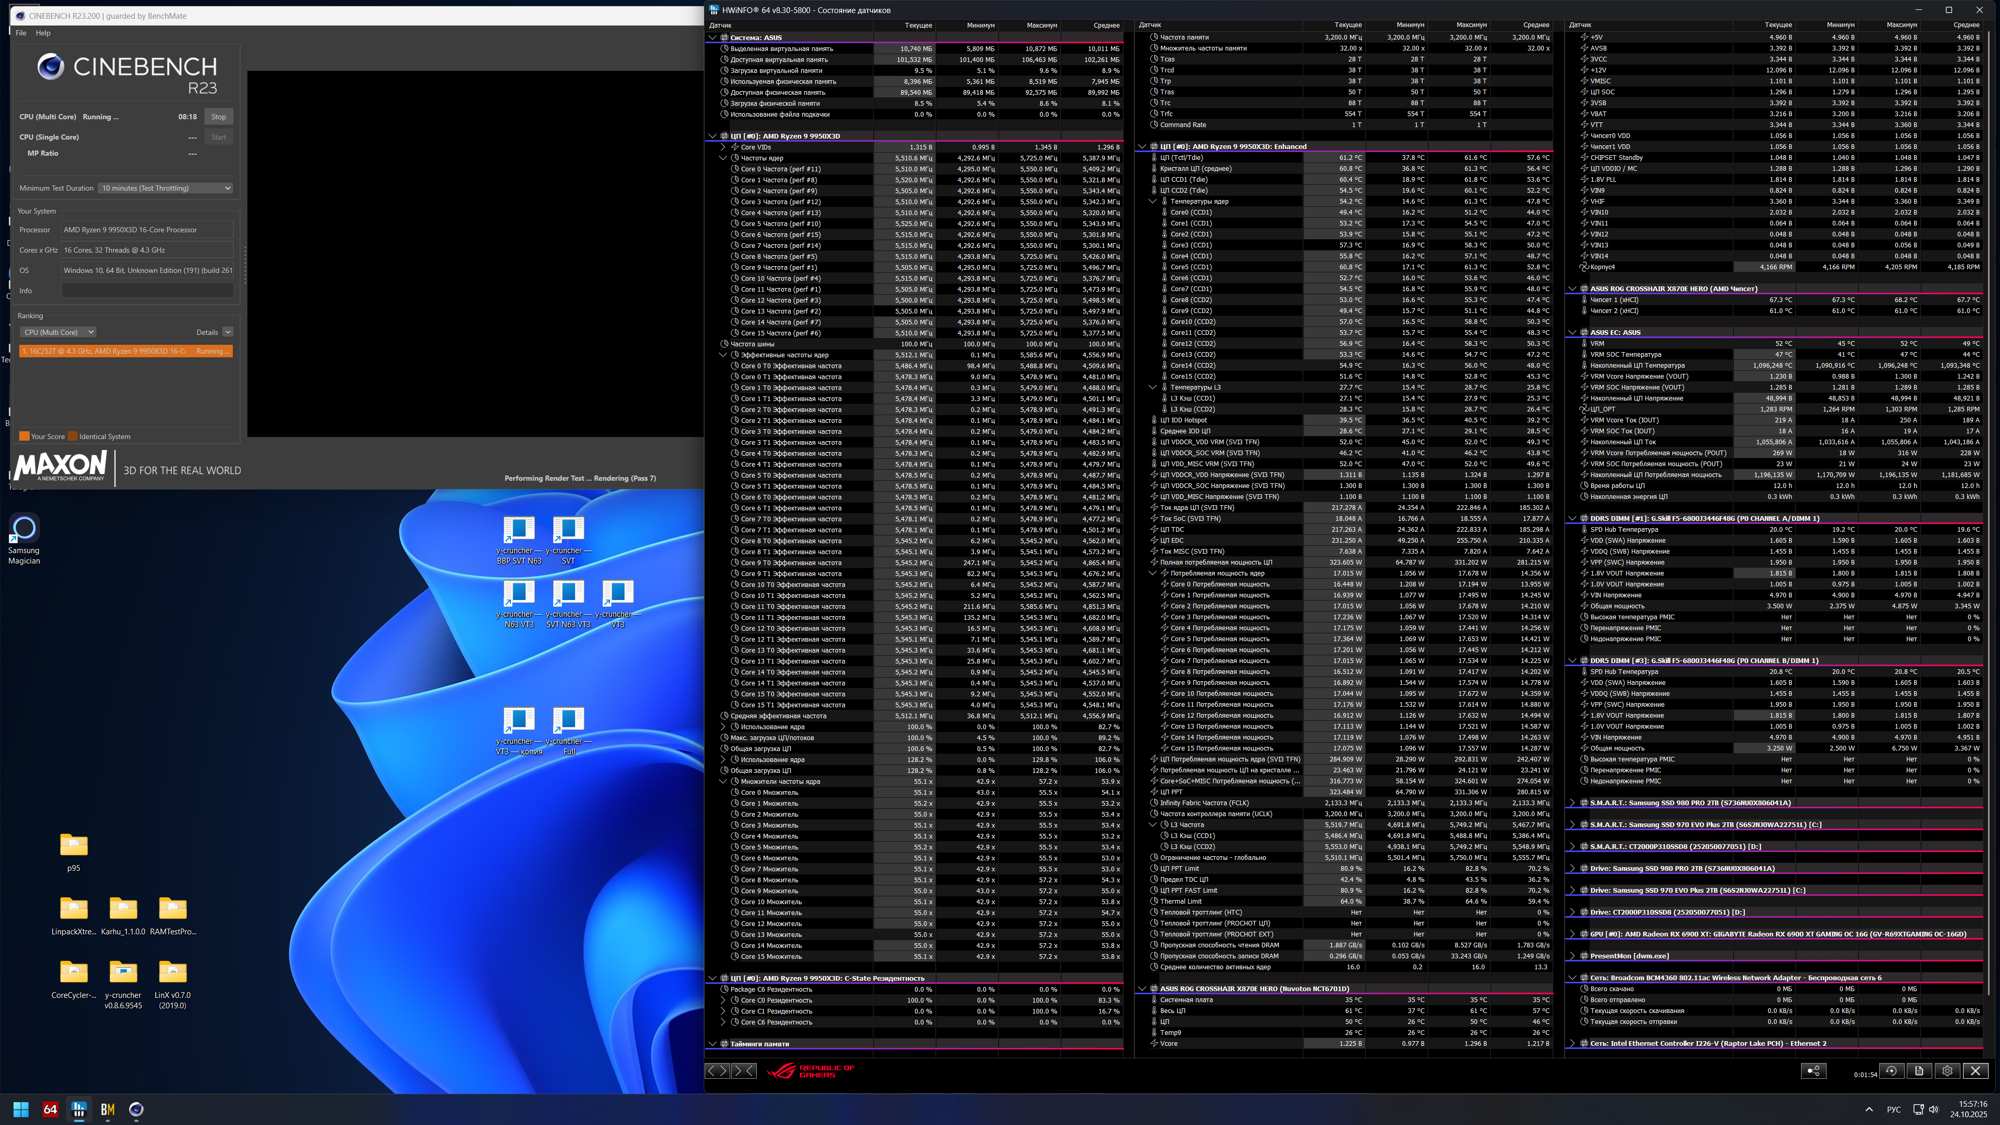Click the reset clock icon in HWiNFO
Image resolution: width=2000 pixels, height=1125 pixels.
(1891, 1071)
